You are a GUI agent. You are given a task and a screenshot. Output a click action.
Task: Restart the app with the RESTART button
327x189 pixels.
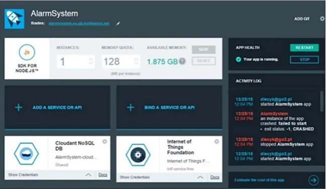click(304, 48)
